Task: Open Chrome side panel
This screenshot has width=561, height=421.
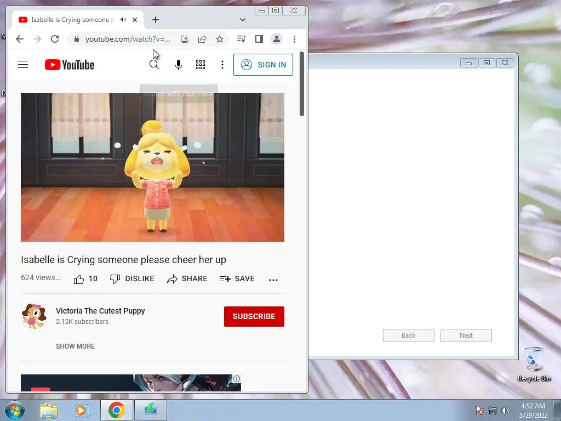Action: [x=259, y=39]
